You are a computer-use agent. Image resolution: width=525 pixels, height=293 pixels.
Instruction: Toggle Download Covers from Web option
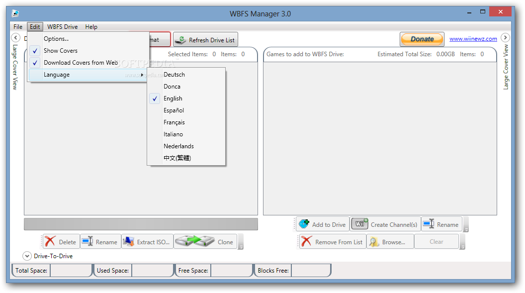point(88,63)
